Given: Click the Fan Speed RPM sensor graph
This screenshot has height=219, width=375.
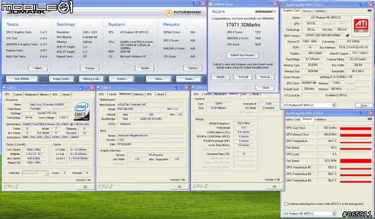Looking at the screenshot, I should coord(356,161).
